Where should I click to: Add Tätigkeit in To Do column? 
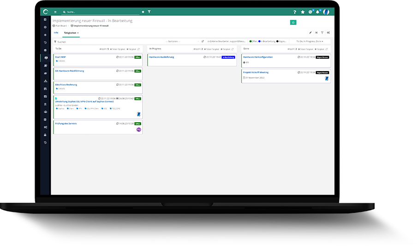click(131, 49)
